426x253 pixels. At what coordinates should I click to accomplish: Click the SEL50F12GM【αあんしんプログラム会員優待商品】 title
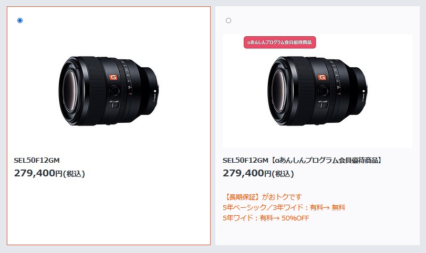[x=303, y=161]
